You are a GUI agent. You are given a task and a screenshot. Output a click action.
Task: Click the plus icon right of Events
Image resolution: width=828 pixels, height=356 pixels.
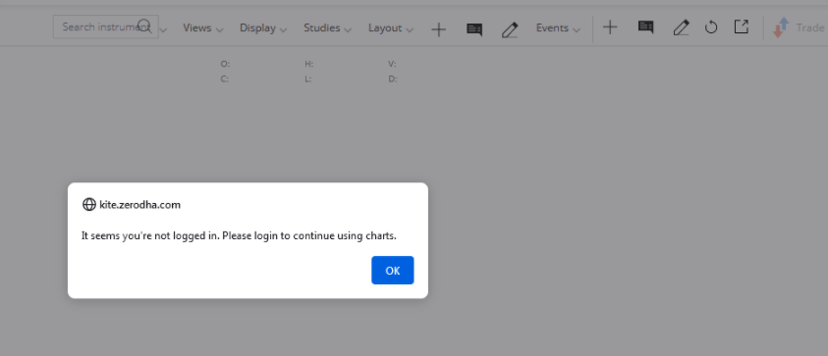coord(610,27)
